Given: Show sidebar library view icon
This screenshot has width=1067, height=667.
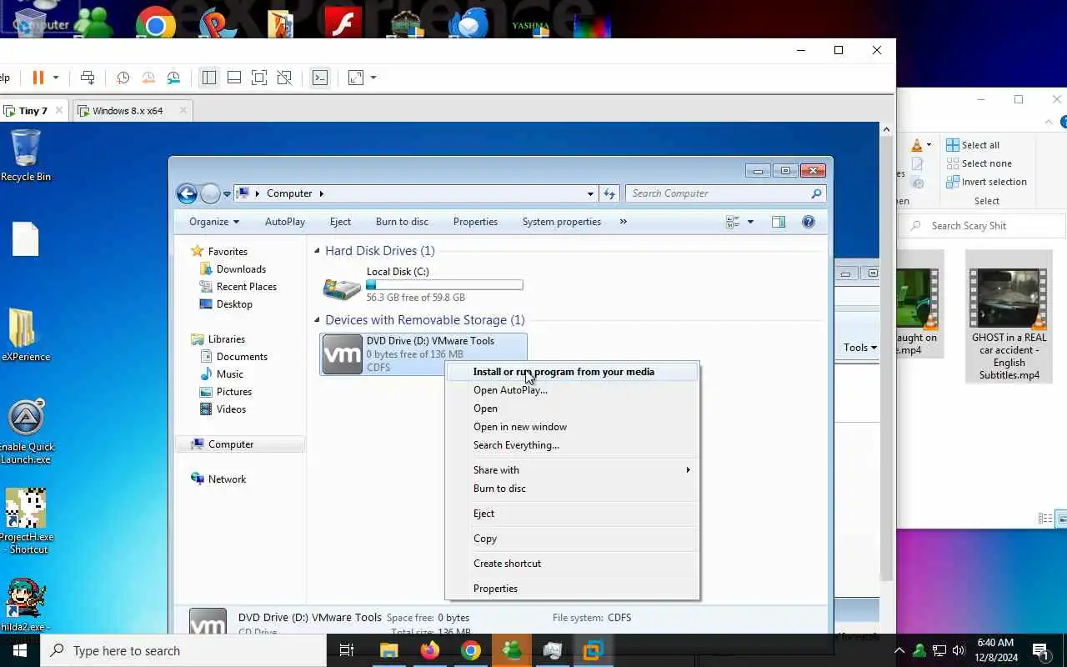Looking at the screenshot, I should [x=209, y=78].
